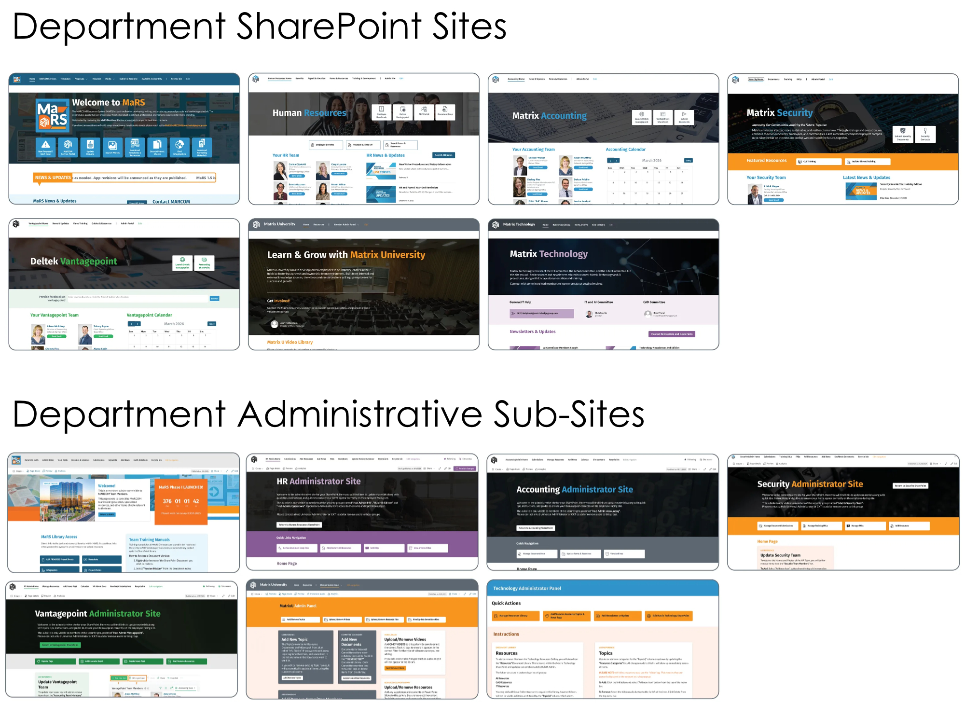Select News & Updates in Matrix Accounting nav
The height and width of the screenshot is (718, 965).
tap(537, 79)
